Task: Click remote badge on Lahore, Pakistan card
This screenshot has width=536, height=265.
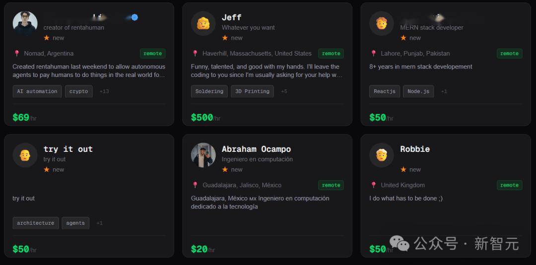Action: (x=509, y=54)
